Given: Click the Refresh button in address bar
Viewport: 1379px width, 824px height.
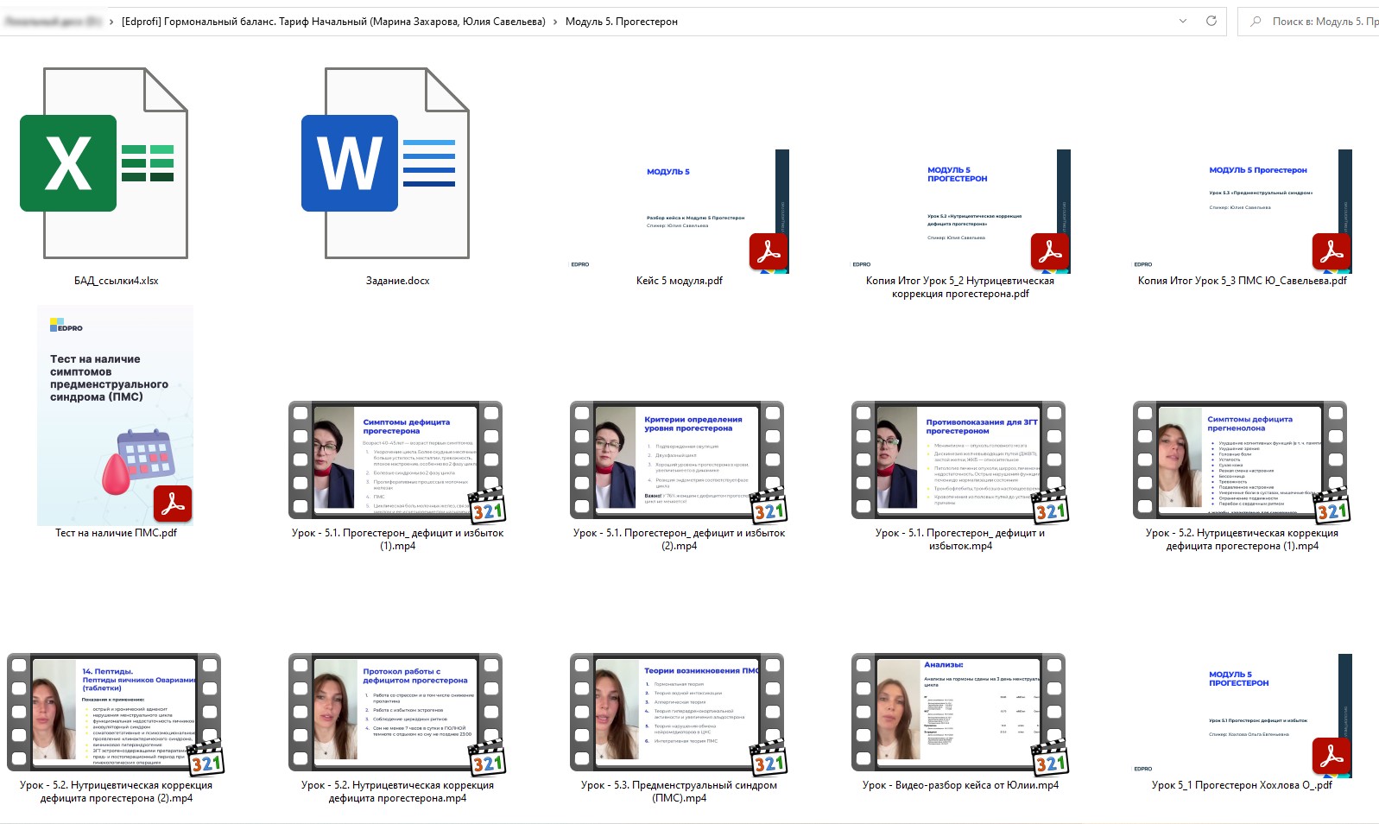Looking at the screenshot, I should coord(1211,21).
